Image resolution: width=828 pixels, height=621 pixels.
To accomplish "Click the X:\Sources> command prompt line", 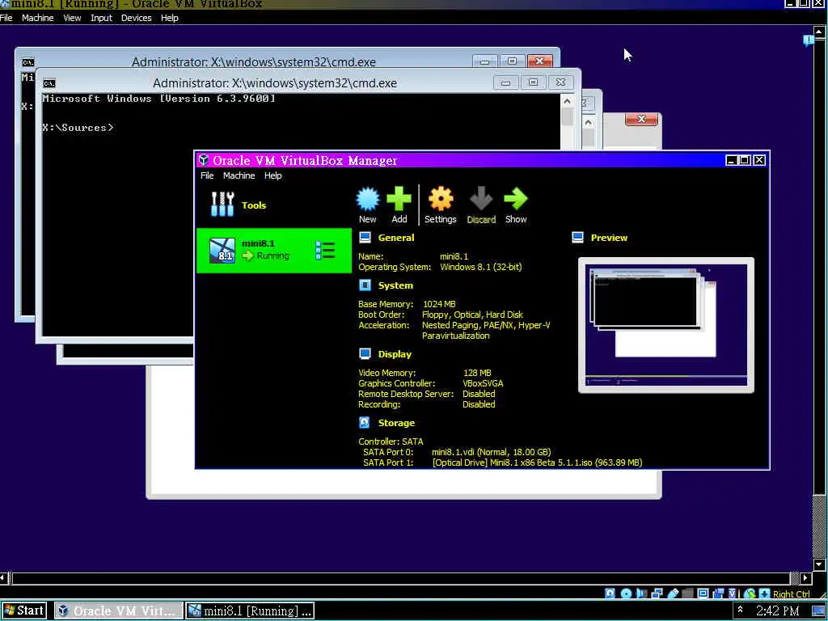I will click(x=78, y=127).
